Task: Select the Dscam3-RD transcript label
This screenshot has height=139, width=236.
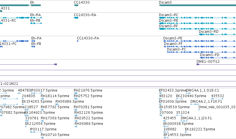Action: (209, 32)
